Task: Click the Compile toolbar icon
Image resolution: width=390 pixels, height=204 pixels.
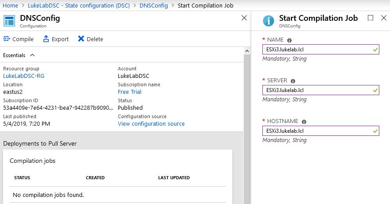Action: point(7,39)
